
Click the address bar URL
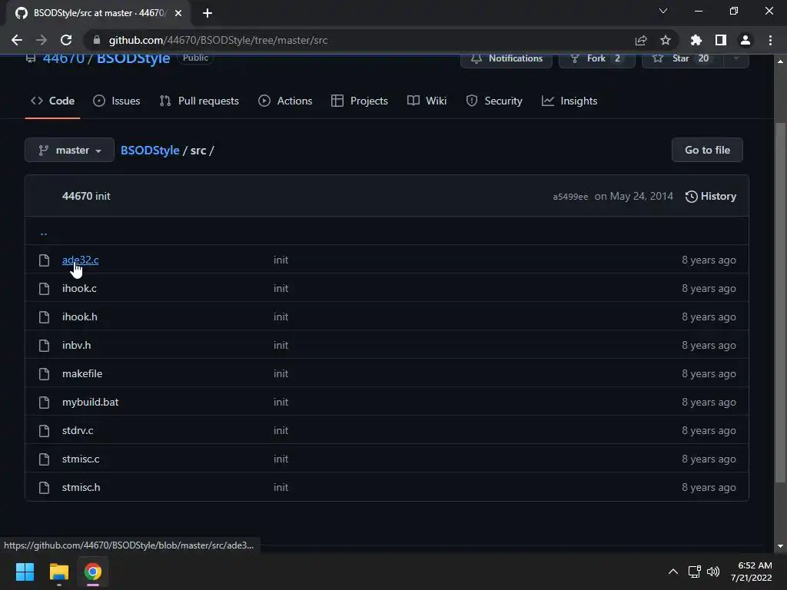[x=218, y=40]
